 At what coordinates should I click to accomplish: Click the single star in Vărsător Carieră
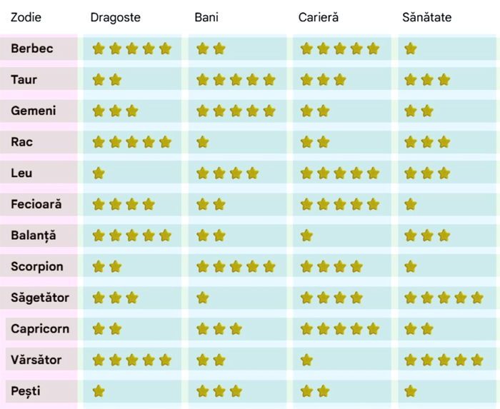pos(306,359)
